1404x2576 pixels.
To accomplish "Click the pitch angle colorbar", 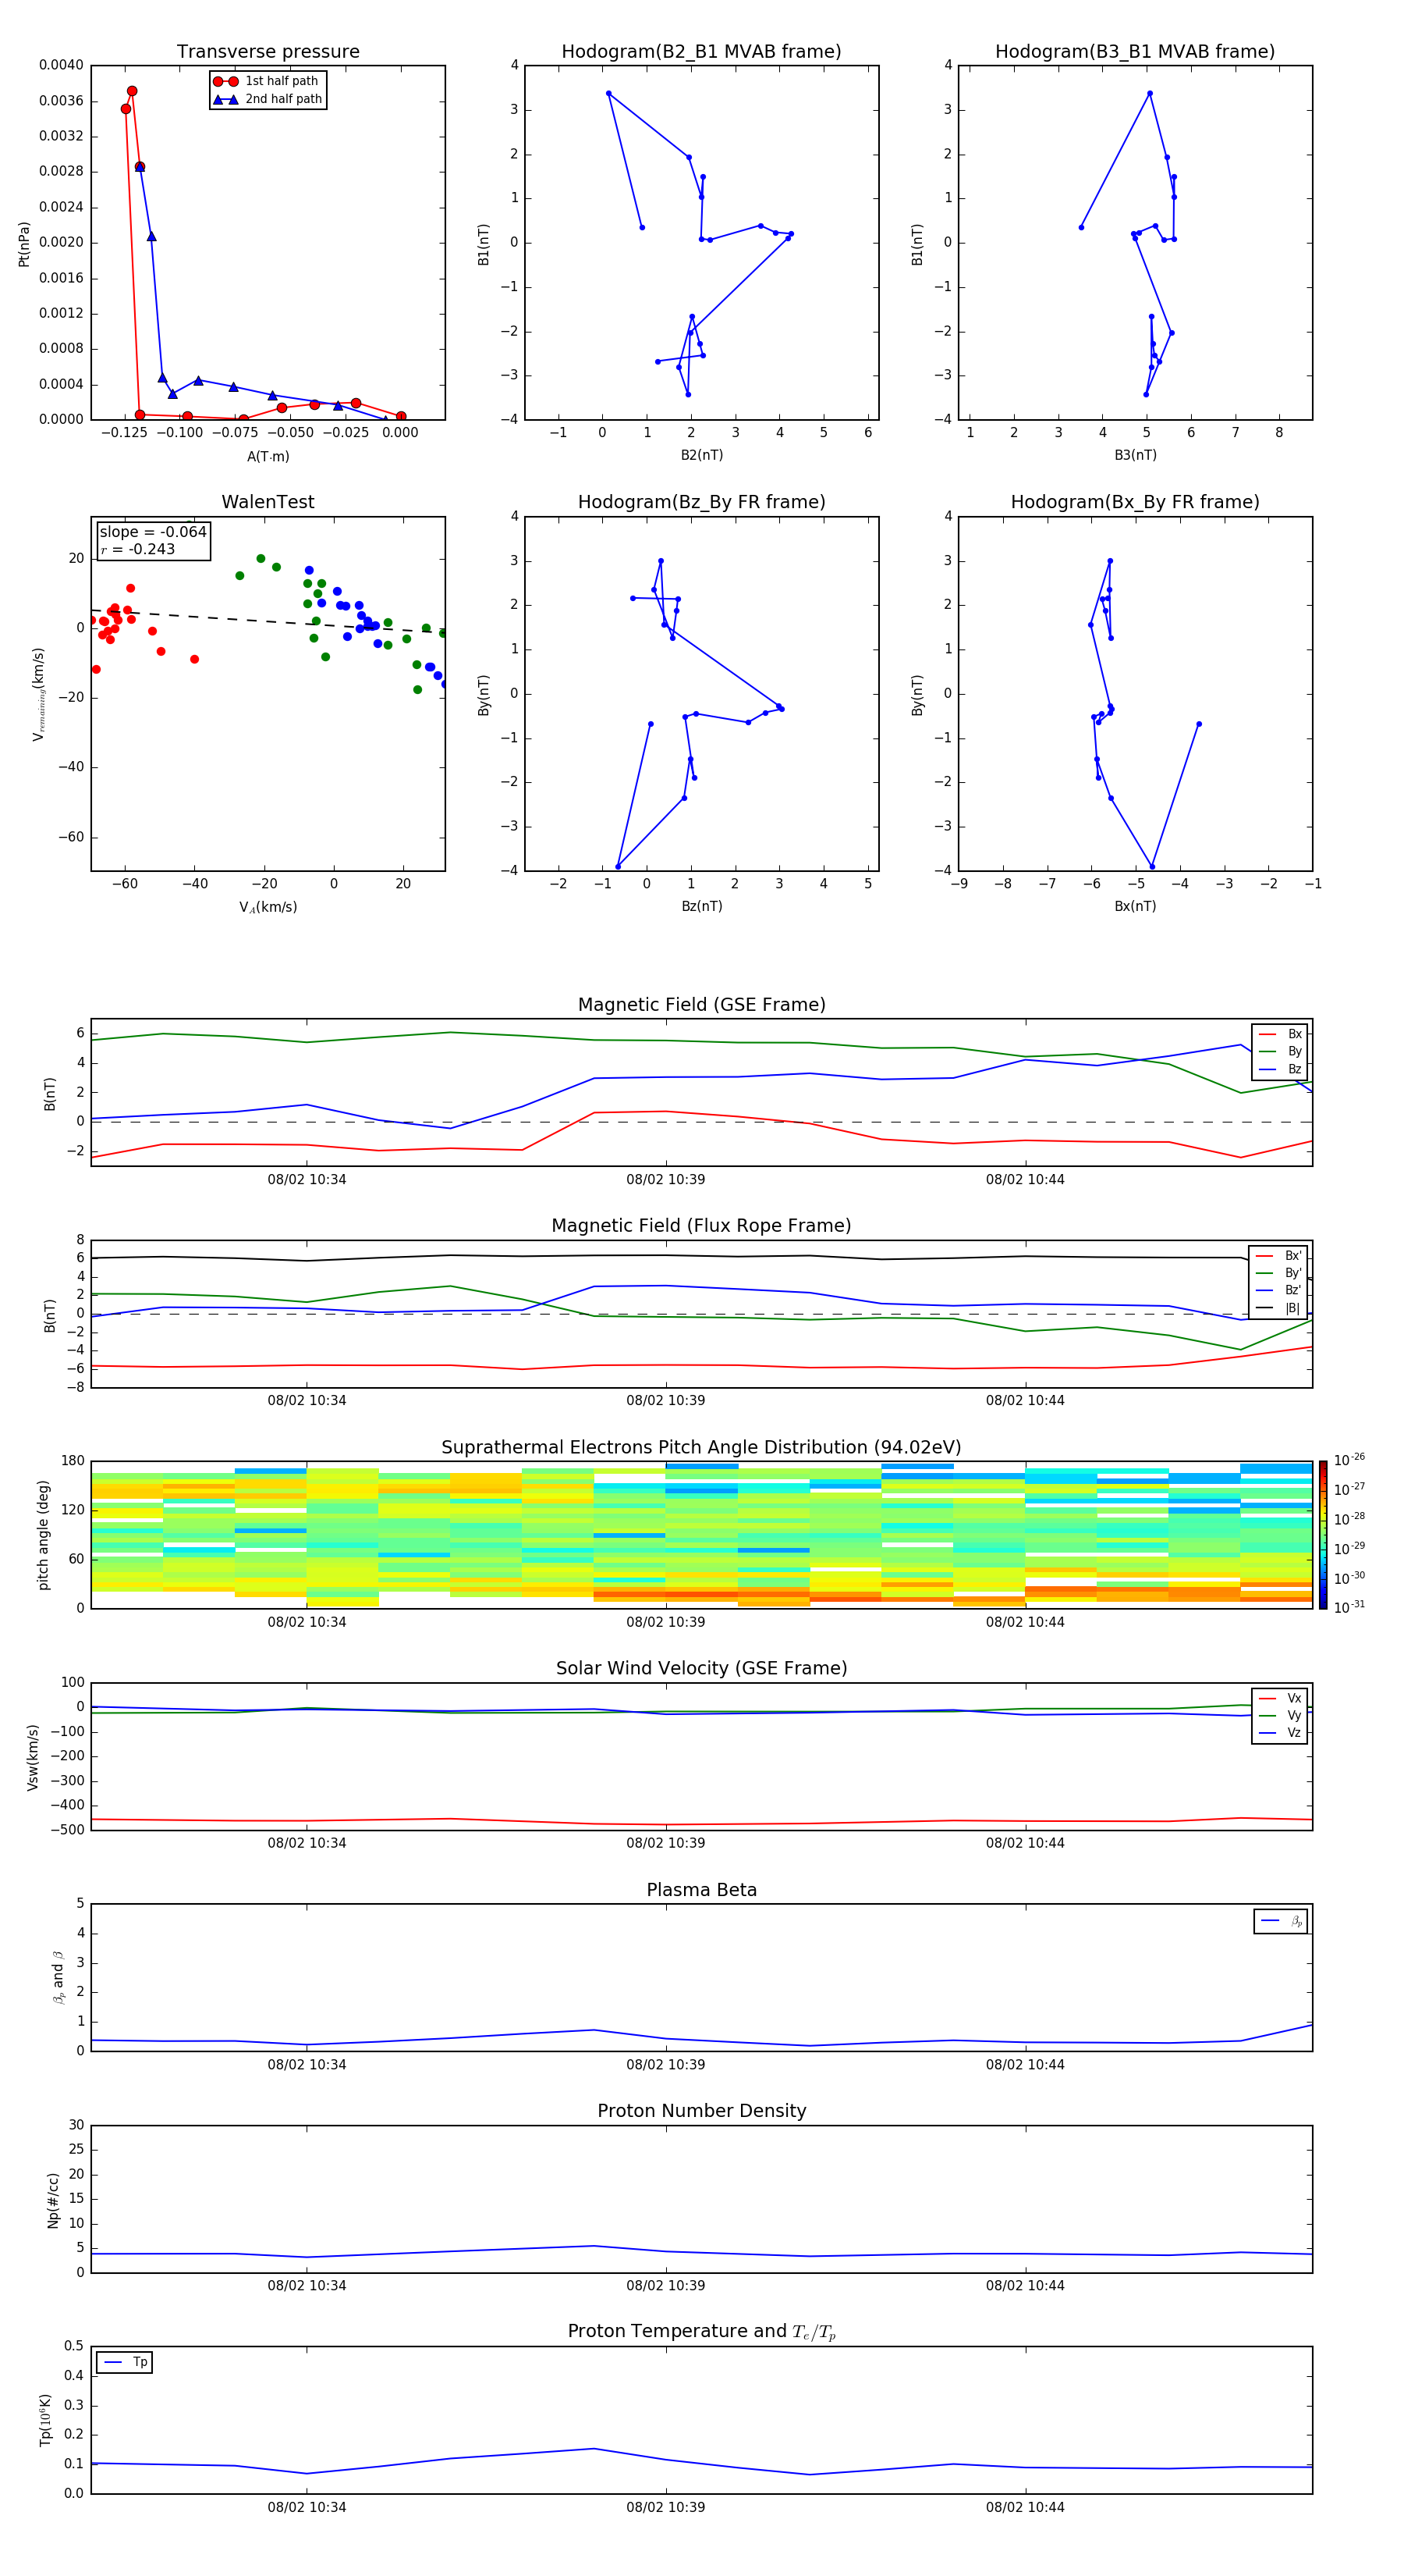I will 1323,1534.
